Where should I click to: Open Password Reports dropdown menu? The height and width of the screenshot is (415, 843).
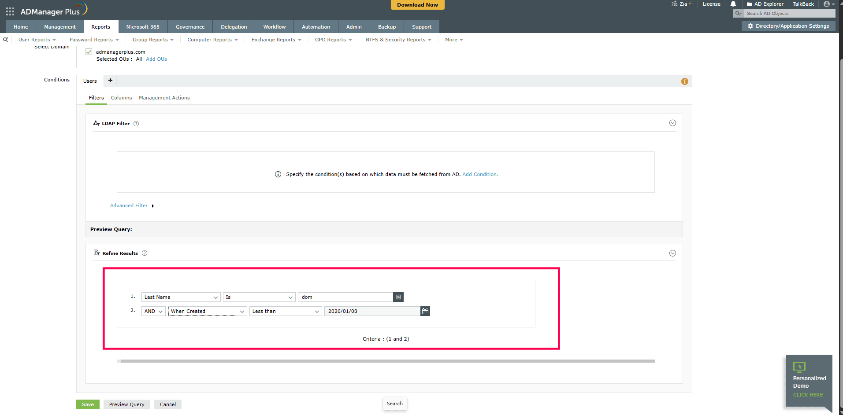pos(94,40)
